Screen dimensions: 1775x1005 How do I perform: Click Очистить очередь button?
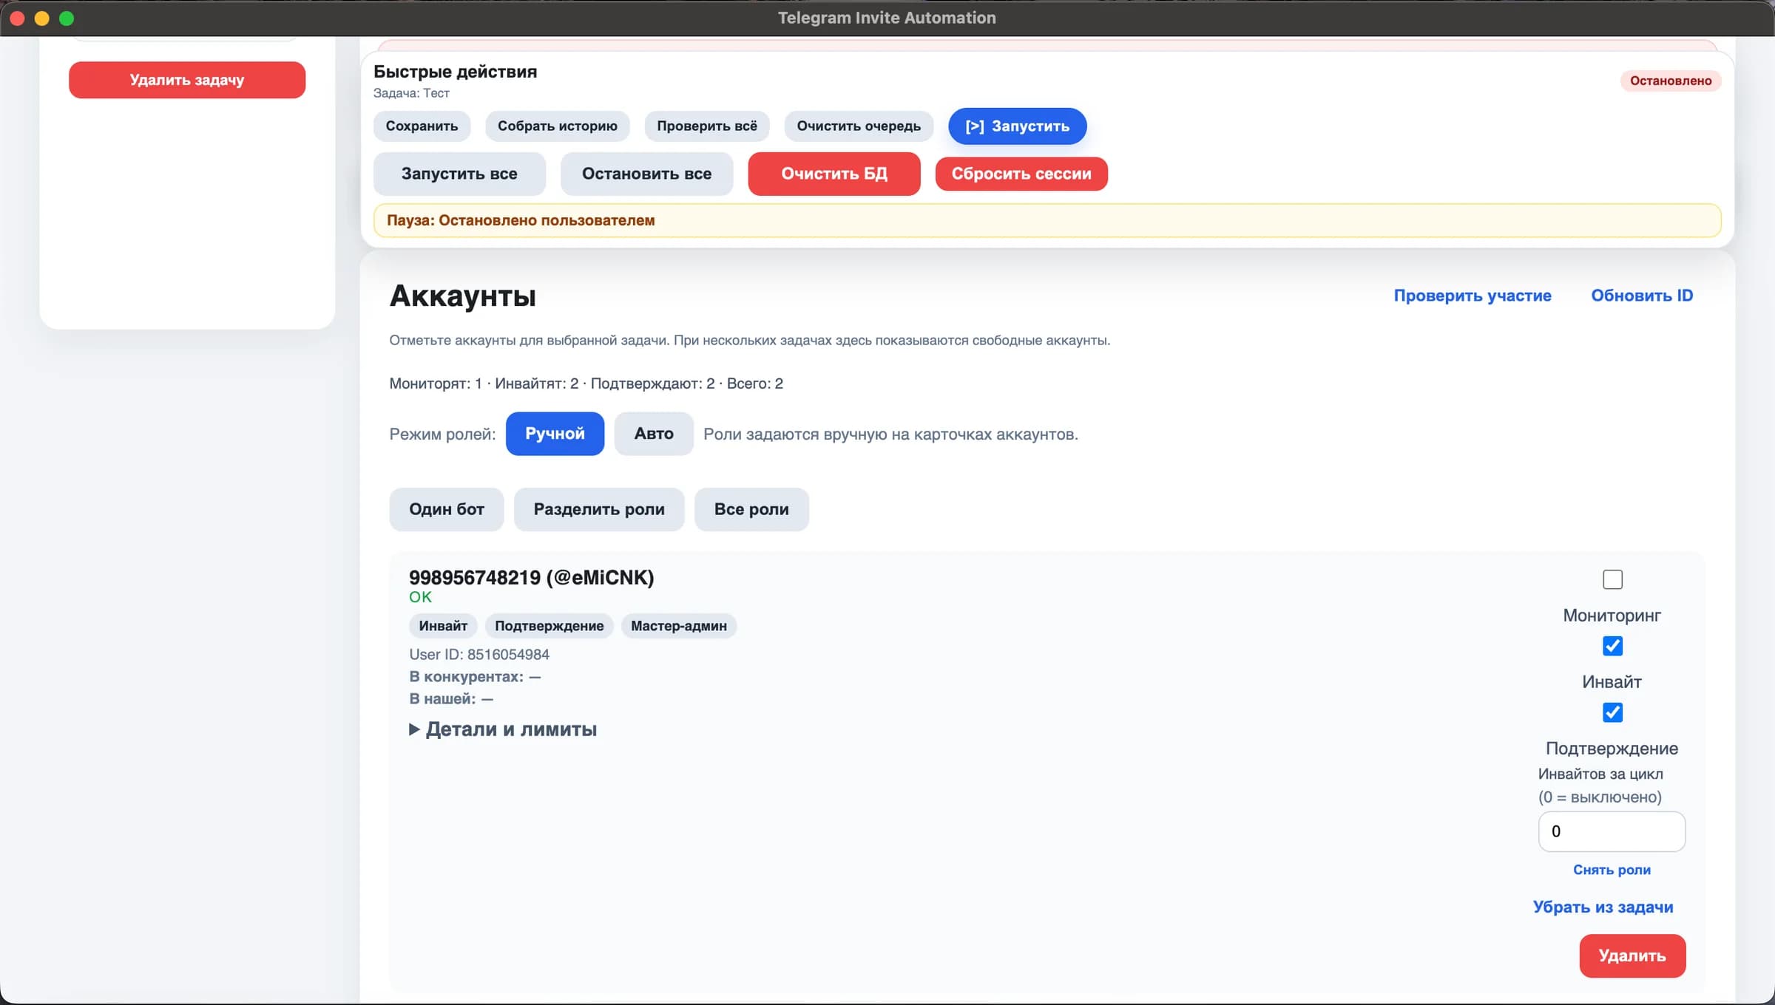[x=859, y=126]
